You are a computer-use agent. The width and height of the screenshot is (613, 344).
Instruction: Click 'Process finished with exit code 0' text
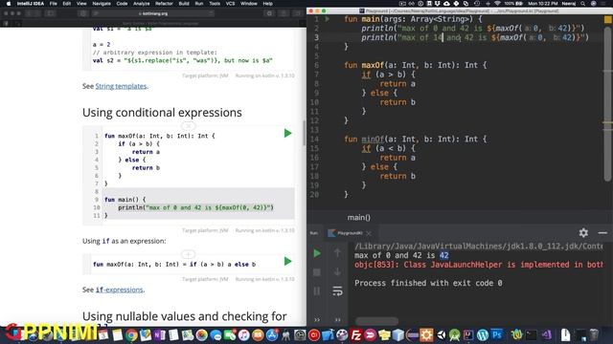428,283
